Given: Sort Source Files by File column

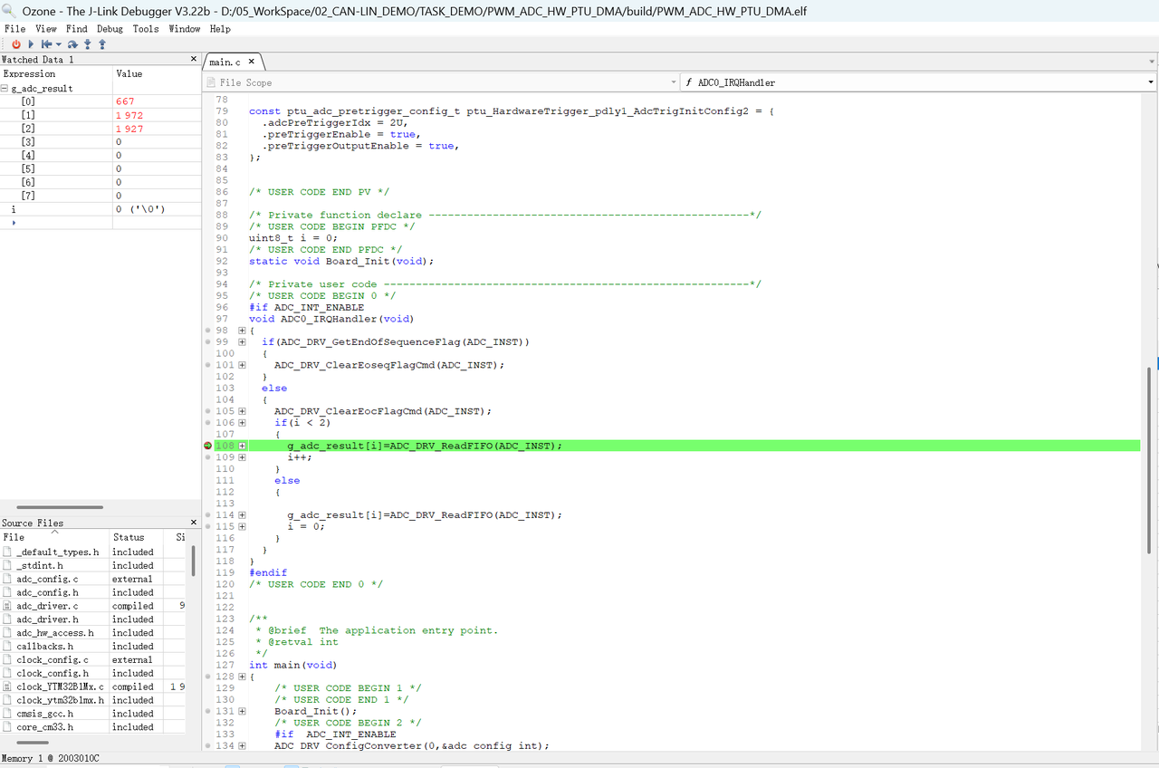Looking at the screenshot, I should tap(54, 537).
